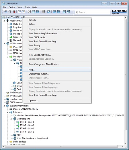Click the green arrow Mobile connection icon
129x150 pixels.
(x=11, y=57)
